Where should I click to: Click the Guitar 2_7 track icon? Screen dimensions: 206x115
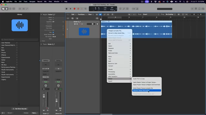[84, 32]
